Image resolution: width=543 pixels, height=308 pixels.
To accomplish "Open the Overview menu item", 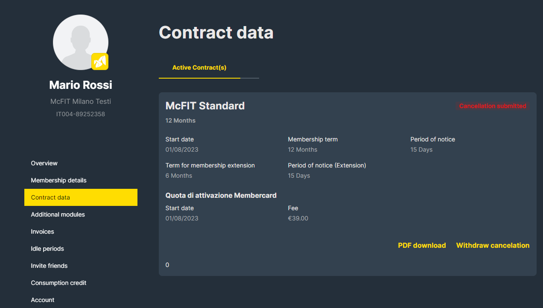I will coord(44,163).
